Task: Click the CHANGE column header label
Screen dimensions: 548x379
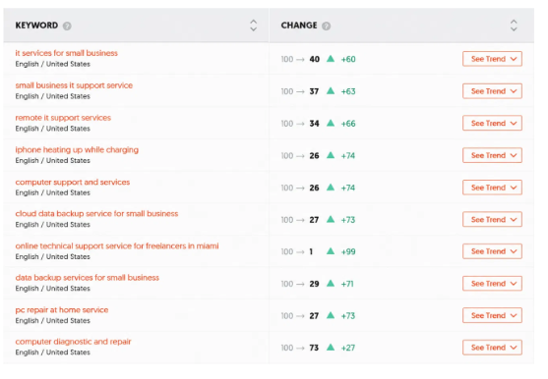Action: [299, 26]
